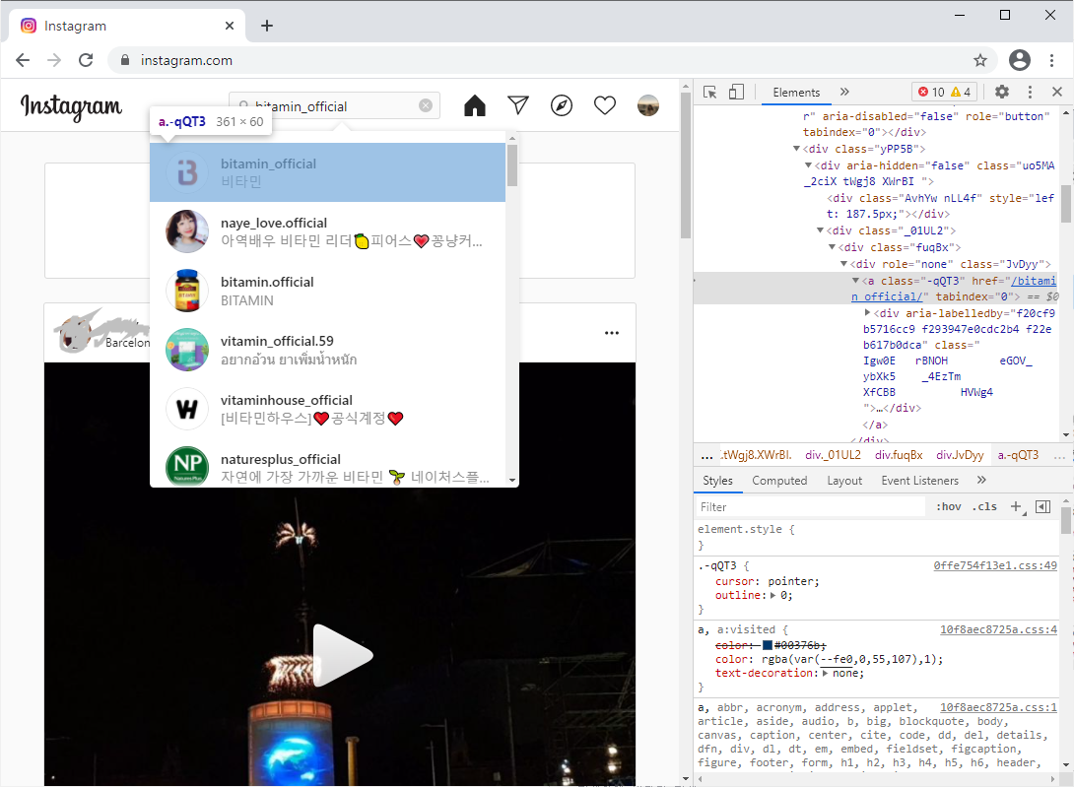Switch to the Computed tab
Viewport: 1074px width, 787px height.
tap(779, 481)
